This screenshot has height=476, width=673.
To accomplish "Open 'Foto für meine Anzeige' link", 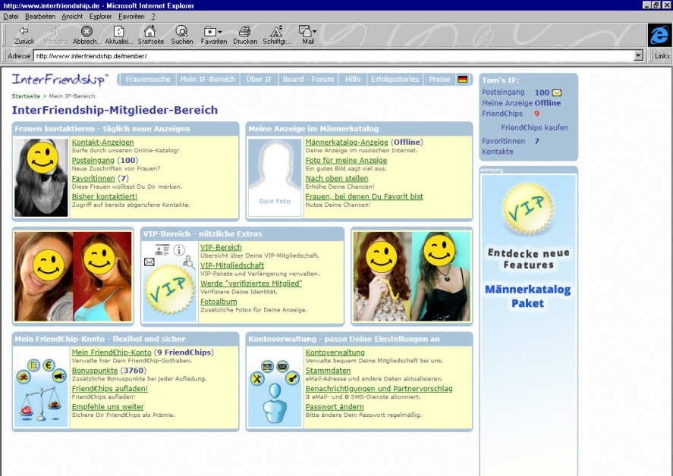I will pos(346,160).
